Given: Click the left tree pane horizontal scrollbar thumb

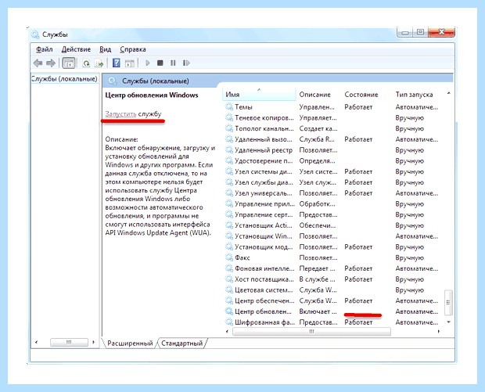Looking at the screenshot, I should (x=69, y=342).
